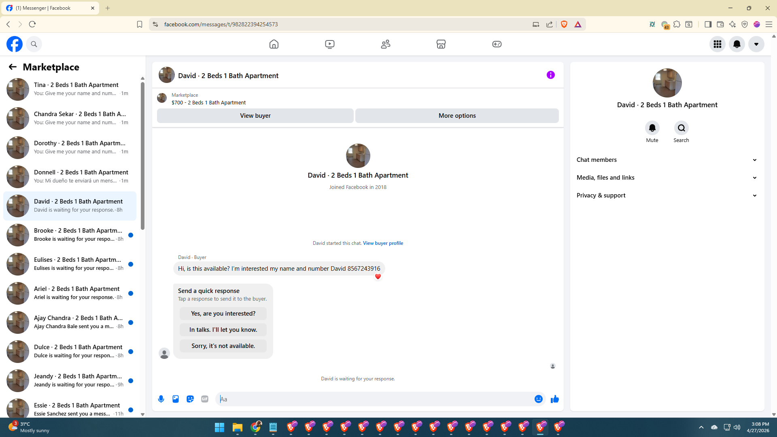This screenshot has height=437, width=777.
Task: Bookmark this page in browser
Action: (140, 24)
